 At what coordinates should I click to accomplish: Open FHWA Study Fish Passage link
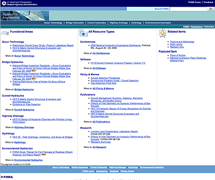[43, 153]
